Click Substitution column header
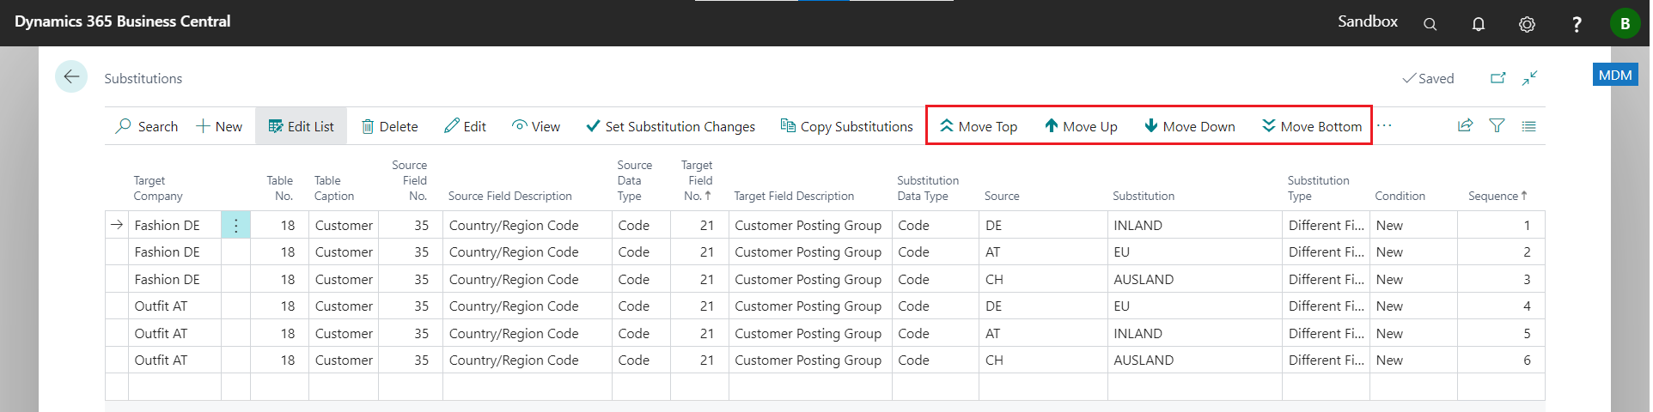 click(x=1143, y=196)
